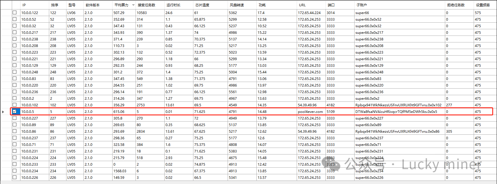
Task: Click the 305 rejected tasks cell
Action: 449,132
